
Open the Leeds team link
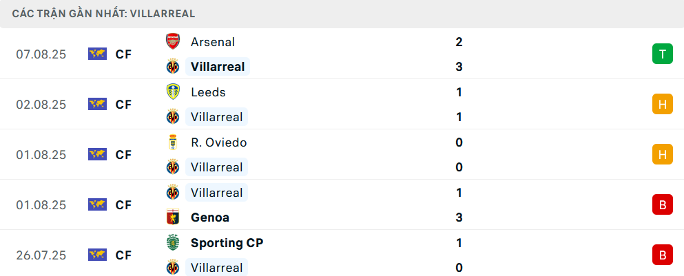click(x=208, y=92)
